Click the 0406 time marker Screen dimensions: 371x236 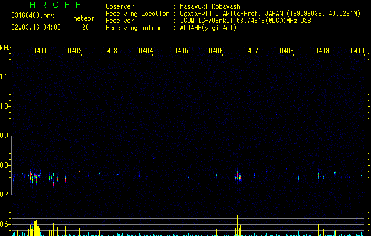(216, 51)
